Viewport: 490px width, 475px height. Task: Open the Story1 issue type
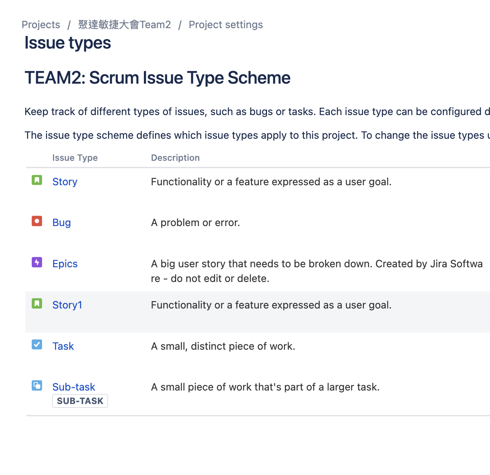pyautogui.click(x=67, y=305)
